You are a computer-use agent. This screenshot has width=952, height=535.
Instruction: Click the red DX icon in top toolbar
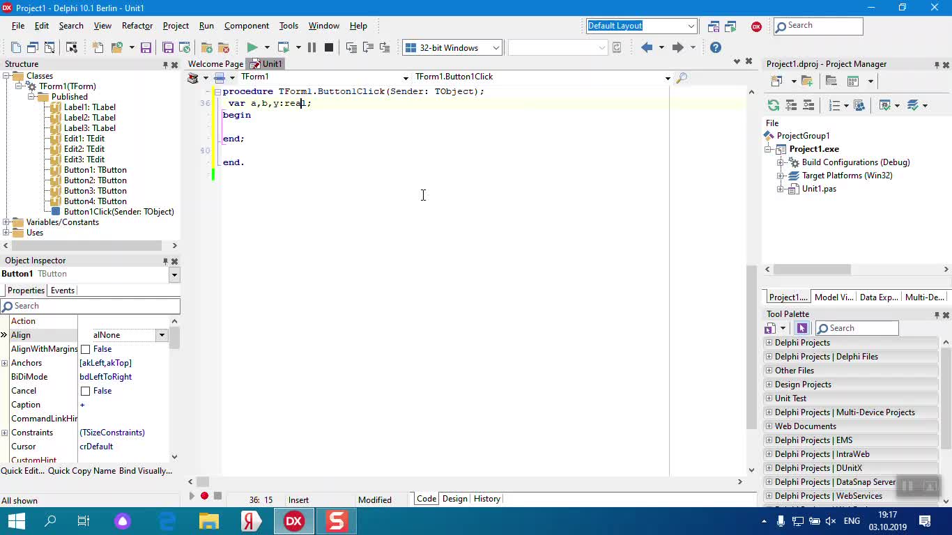pyautogui.click(x=756, y=26)
